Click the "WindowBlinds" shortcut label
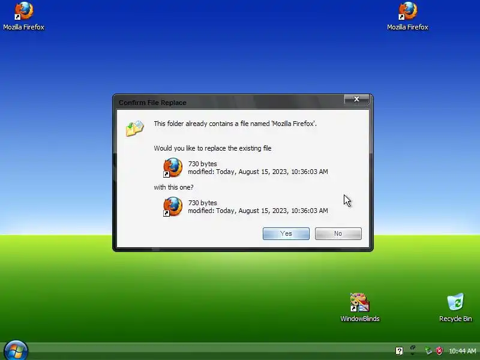This screenshot has height=360, width=480. coord(359,319)
